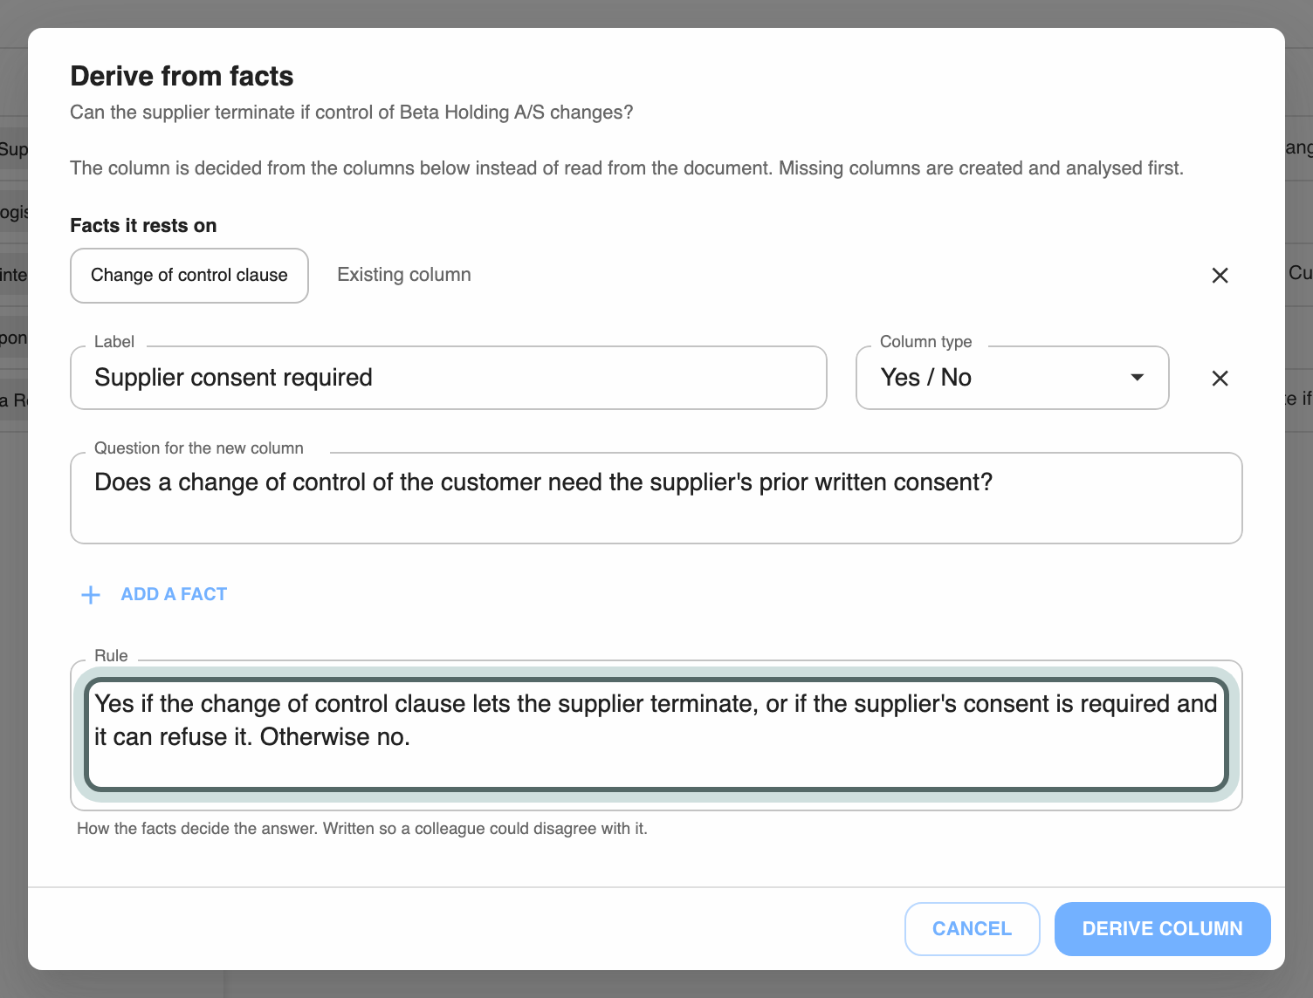Image resolution: width=1313 pixels, height=998 pixels.
Task: Edit the Question for the new column field
Action: pyautogui.click(x=656, y=498)
